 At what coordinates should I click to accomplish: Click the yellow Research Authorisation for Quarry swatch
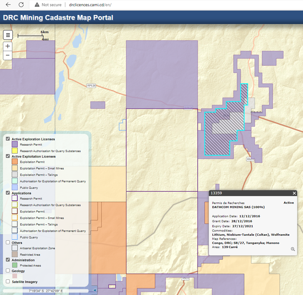tap(15, 151)
